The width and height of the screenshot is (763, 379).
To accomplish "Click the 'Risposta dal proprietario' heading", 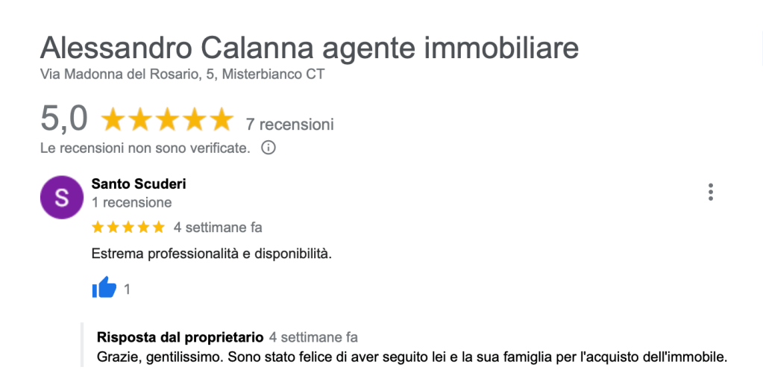I will (180, 336).
